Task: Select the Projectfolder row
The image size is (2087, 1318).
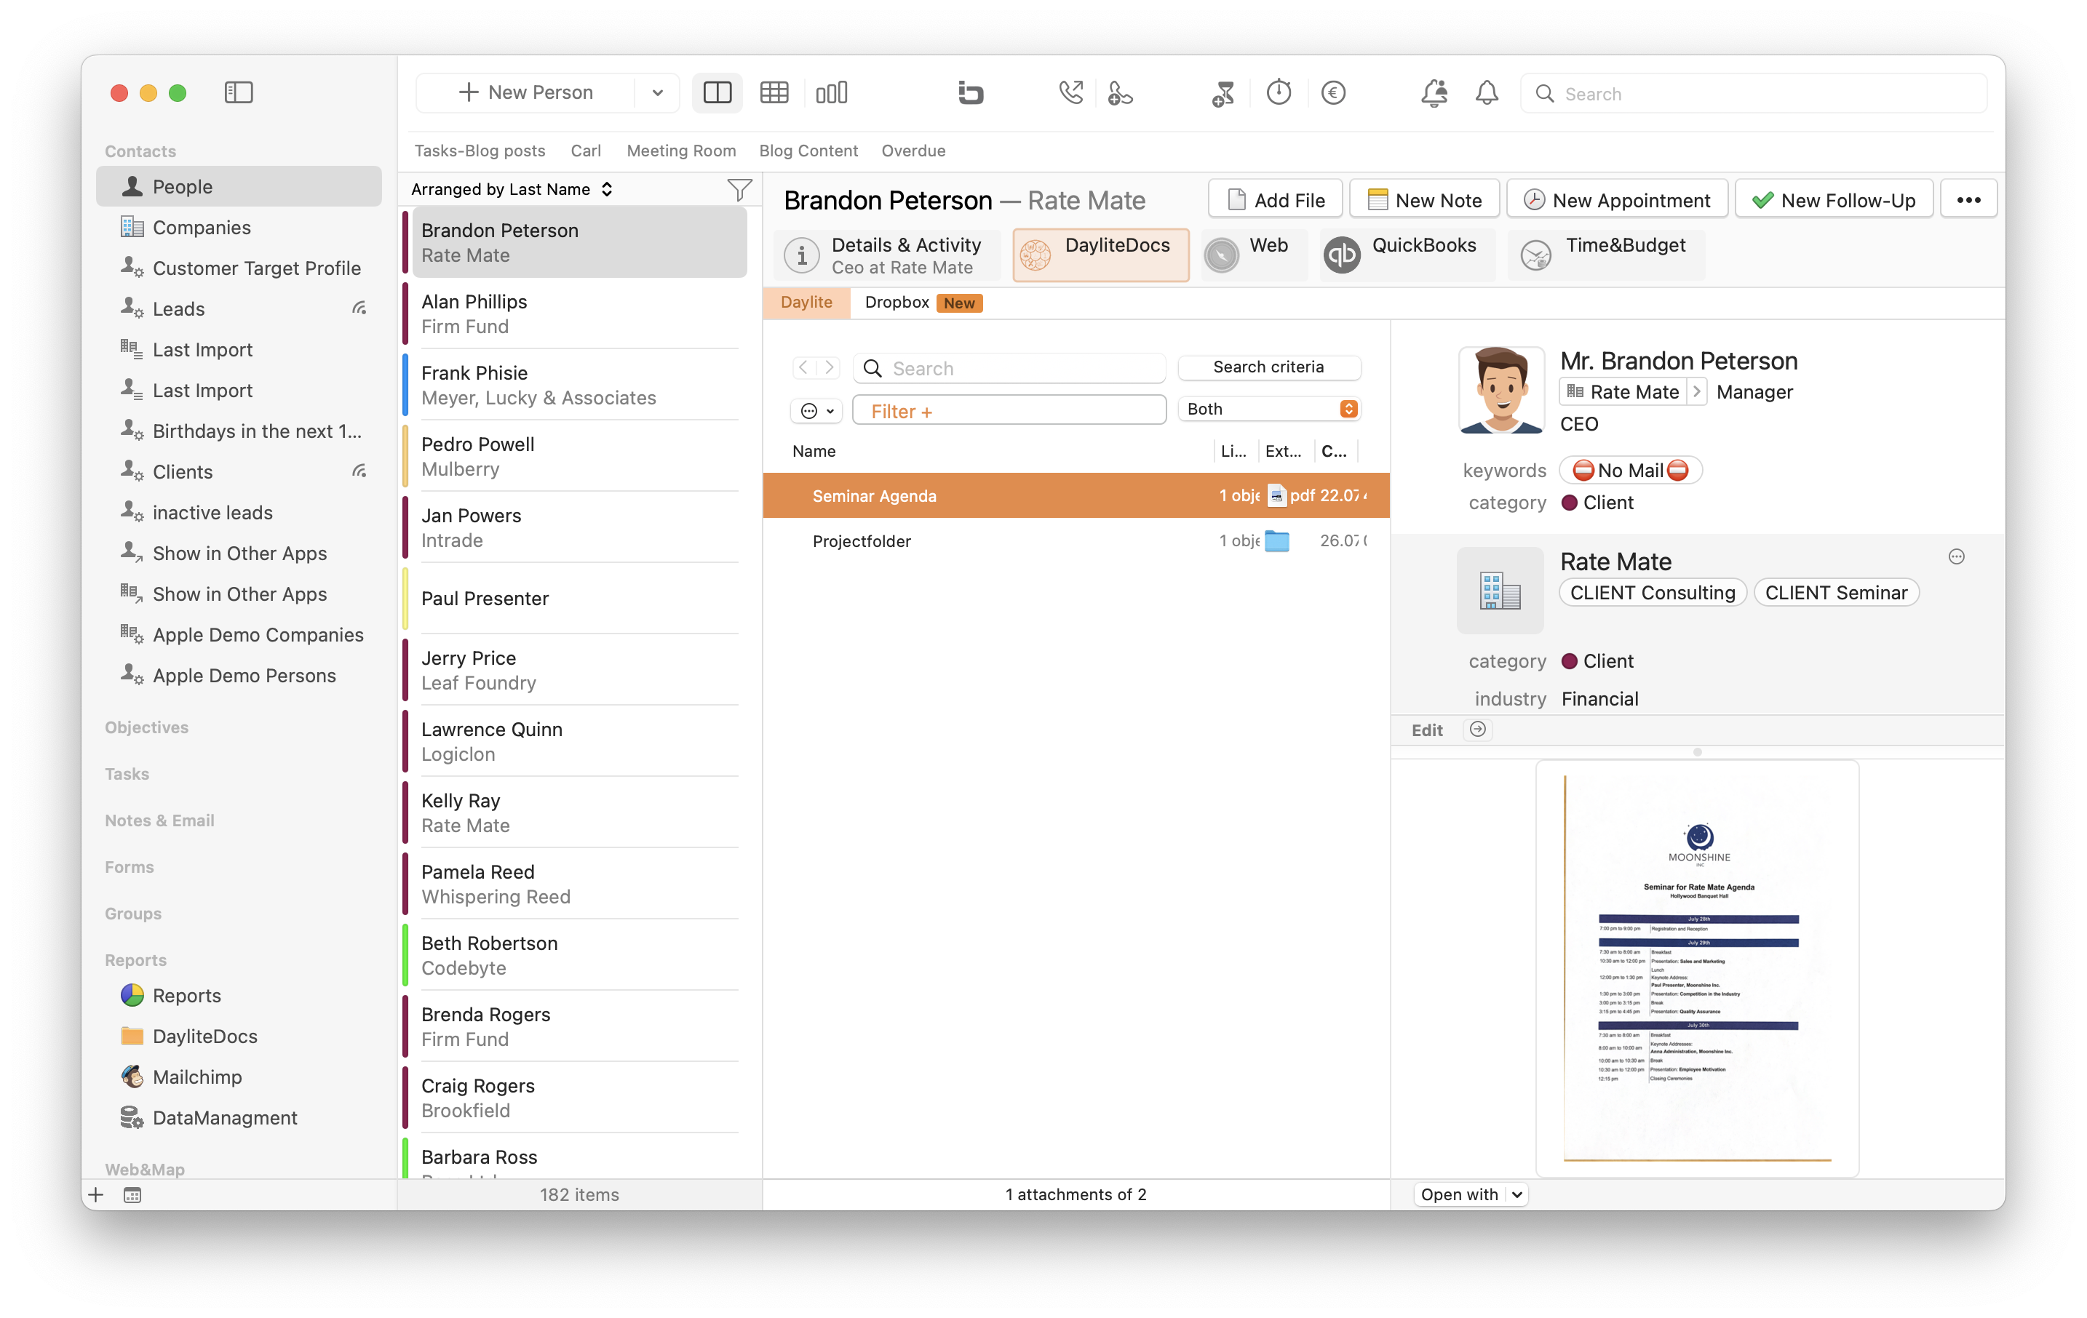Action: (1076, 540)
